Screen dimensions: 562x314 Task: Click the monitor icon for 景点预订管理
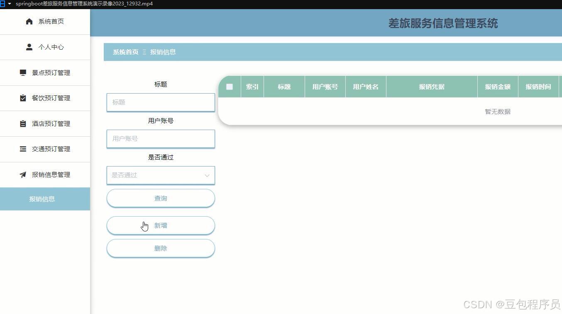coord(23,72)
